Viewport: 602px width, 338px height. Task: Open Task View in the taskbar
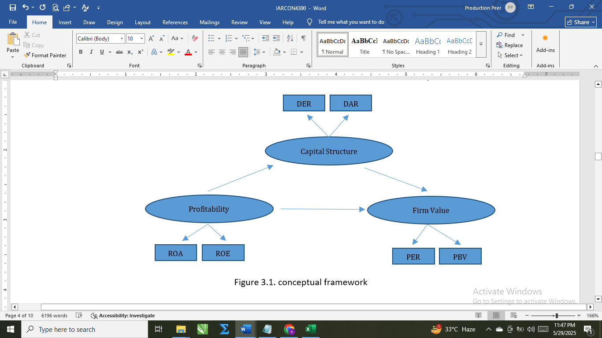[x=159, y=329]
